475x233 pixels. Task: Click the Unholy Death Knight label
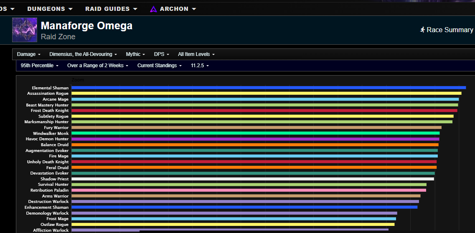coord(48,162)
